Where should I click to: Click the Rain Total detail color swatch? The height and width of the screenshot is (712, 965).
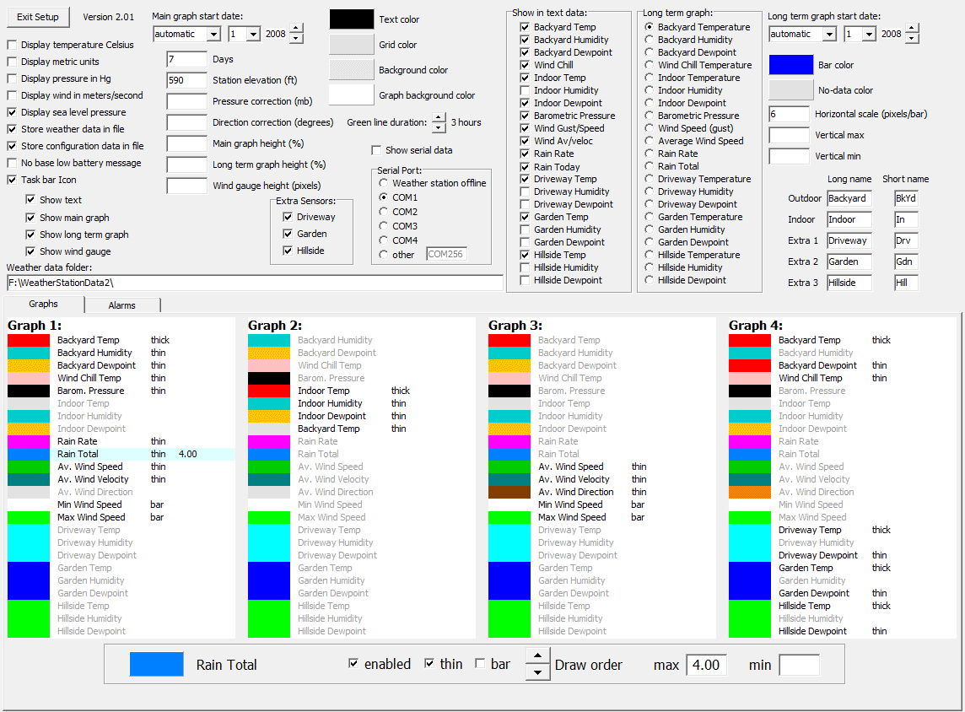(156, 665)
